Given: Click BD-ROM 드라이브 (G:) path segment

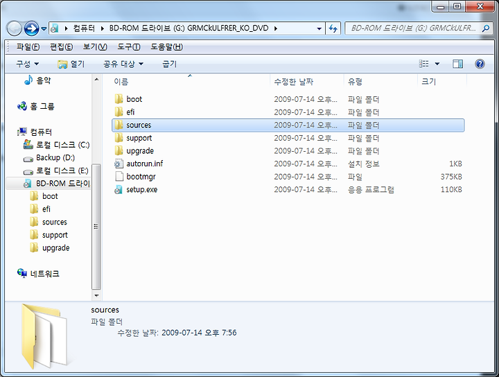Looking at the screenshot, I should point(189,28).
